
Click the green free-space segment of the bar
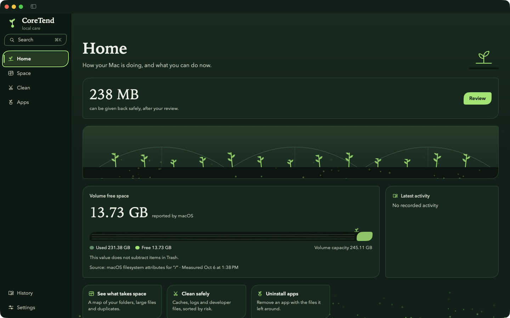(x=364, y=236)
